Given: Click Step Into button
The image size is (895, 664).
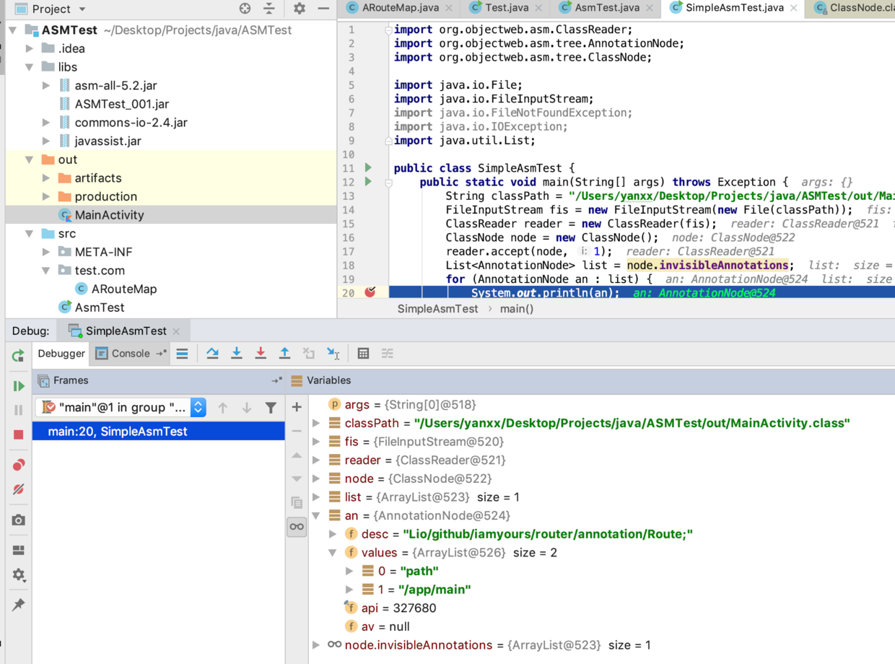Looking at the screenshot, I should (x=236, y=353).
